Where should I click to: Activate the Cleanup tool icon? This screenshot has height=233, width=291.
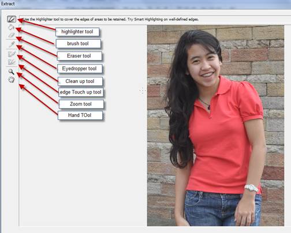[12, 54]
